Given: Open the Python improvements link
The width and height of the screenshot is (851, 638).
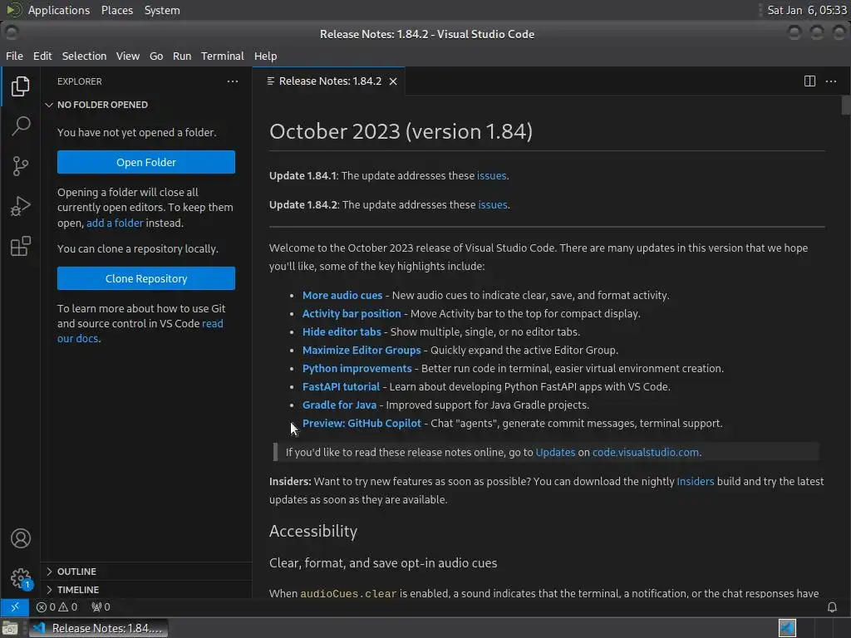Looking at the screenshot, I should click(x=357, y=368).
